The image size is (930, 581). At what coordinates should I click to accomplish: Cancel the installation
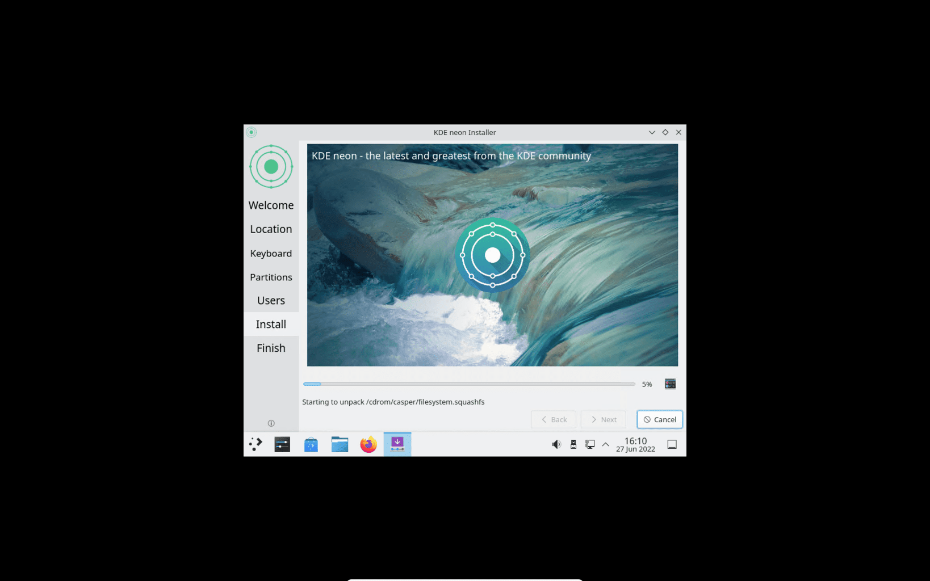659,419
